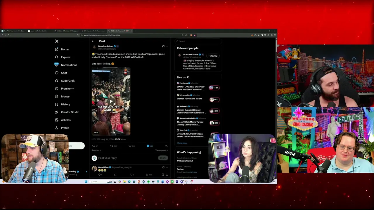This screenshot has width=374, height=210.
Task: Open the Windows Start menu
Action: tap(86, 182)
